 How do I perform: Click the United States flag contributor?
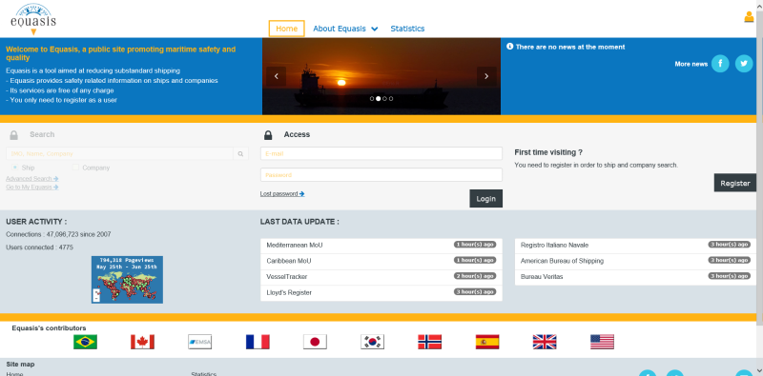click(x=602, y=342)
